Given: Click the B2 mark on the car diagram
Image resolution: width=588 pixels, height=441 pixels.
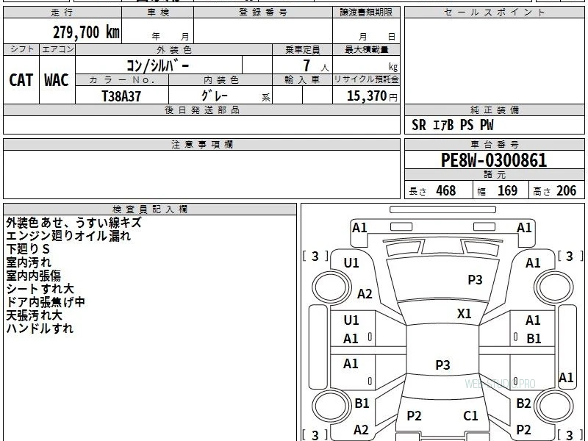Looking at the screenshot, I should 523,404.
